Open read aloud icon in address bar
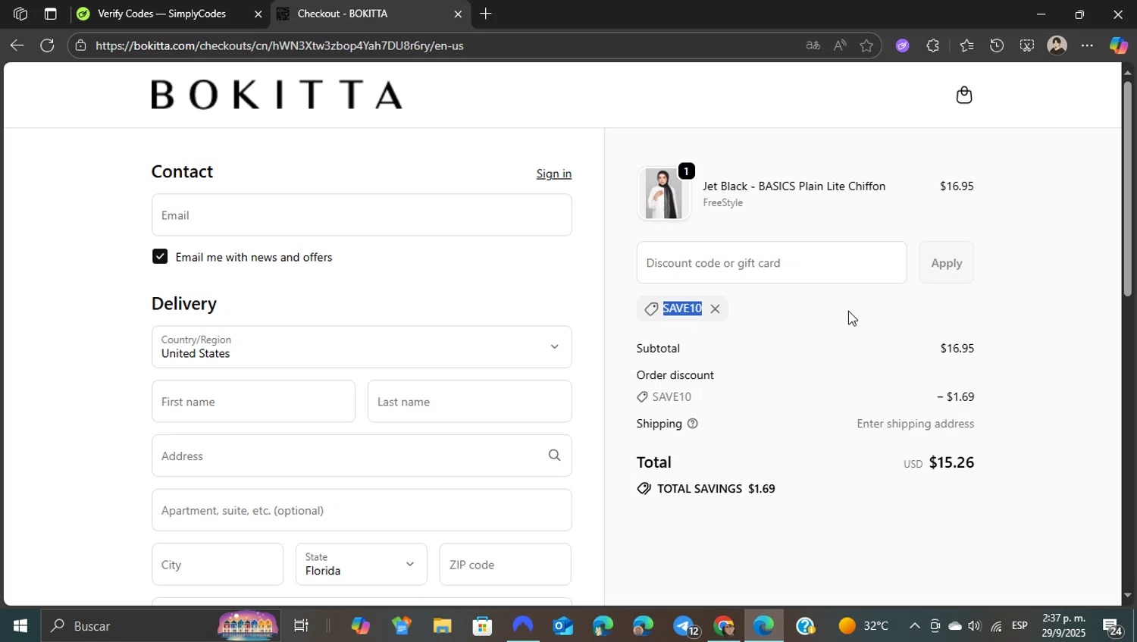This screenshot has height=642, width=1137. [x=840, y=45]
